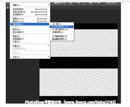This screenshot has height=107, width=130.
Task: Select the highlighted 图像旋转(G) menu entry
Action: (x=30, y=24)
